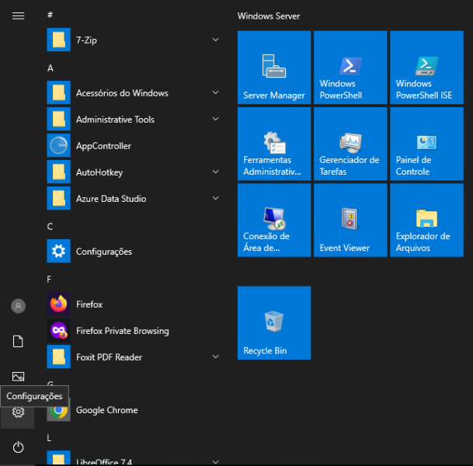Click the AppController app icon

pyautogui.click(x=58, y=145)
